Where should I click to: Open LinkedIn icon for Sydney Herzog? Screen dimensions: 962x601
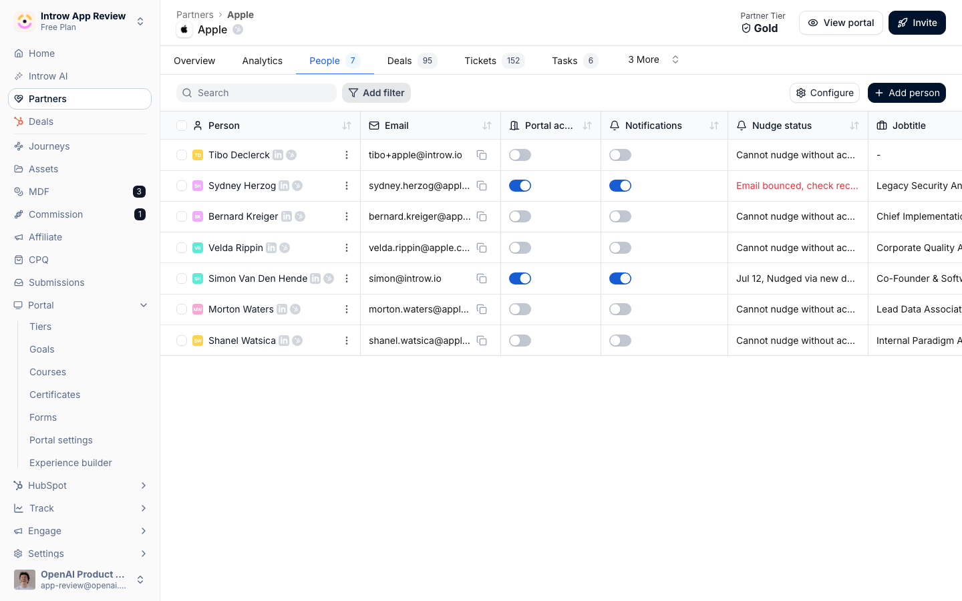click(284, 186)
